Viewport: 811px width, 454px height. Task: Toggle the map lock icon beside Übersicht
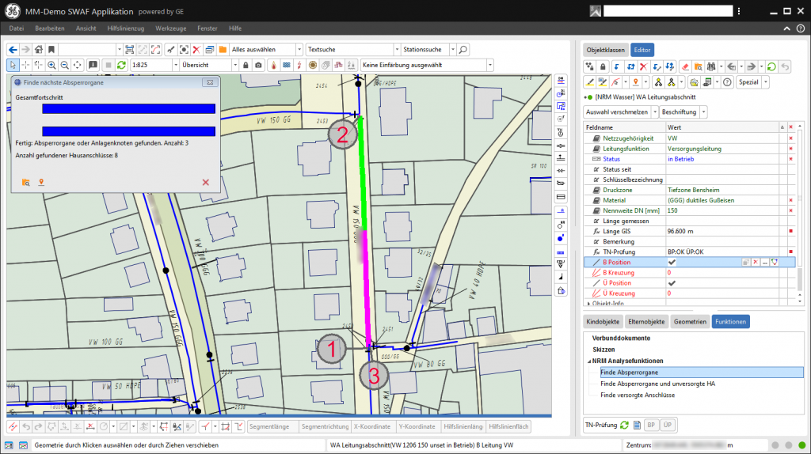pos(245,65)
